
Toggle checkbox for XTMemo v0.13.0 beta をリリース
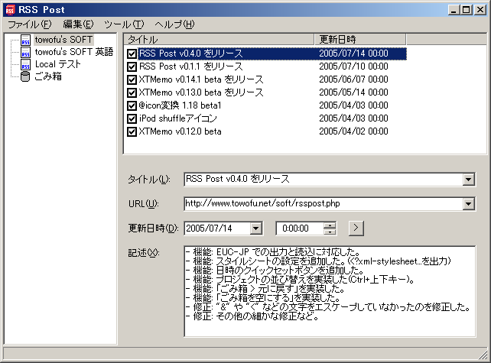[x=132, y=92]
